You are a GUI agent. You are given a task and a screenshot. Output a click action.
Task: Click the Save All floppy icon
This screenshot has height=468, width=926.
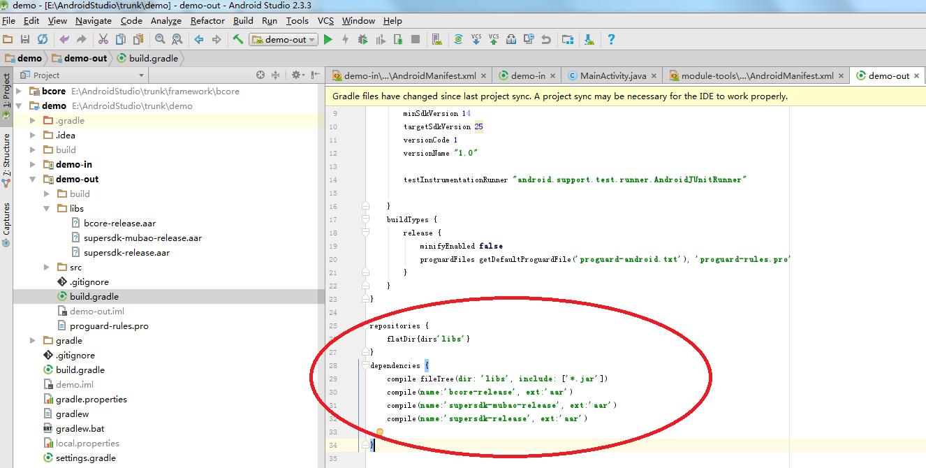pyautogui.click(x=25, y=39)
